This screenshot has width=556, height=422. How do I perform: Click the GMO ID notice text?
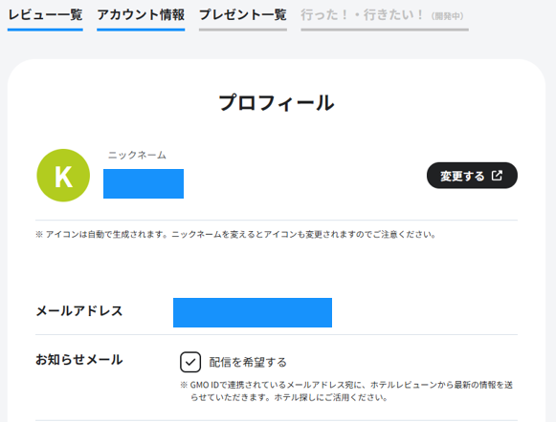pos(346,390)
